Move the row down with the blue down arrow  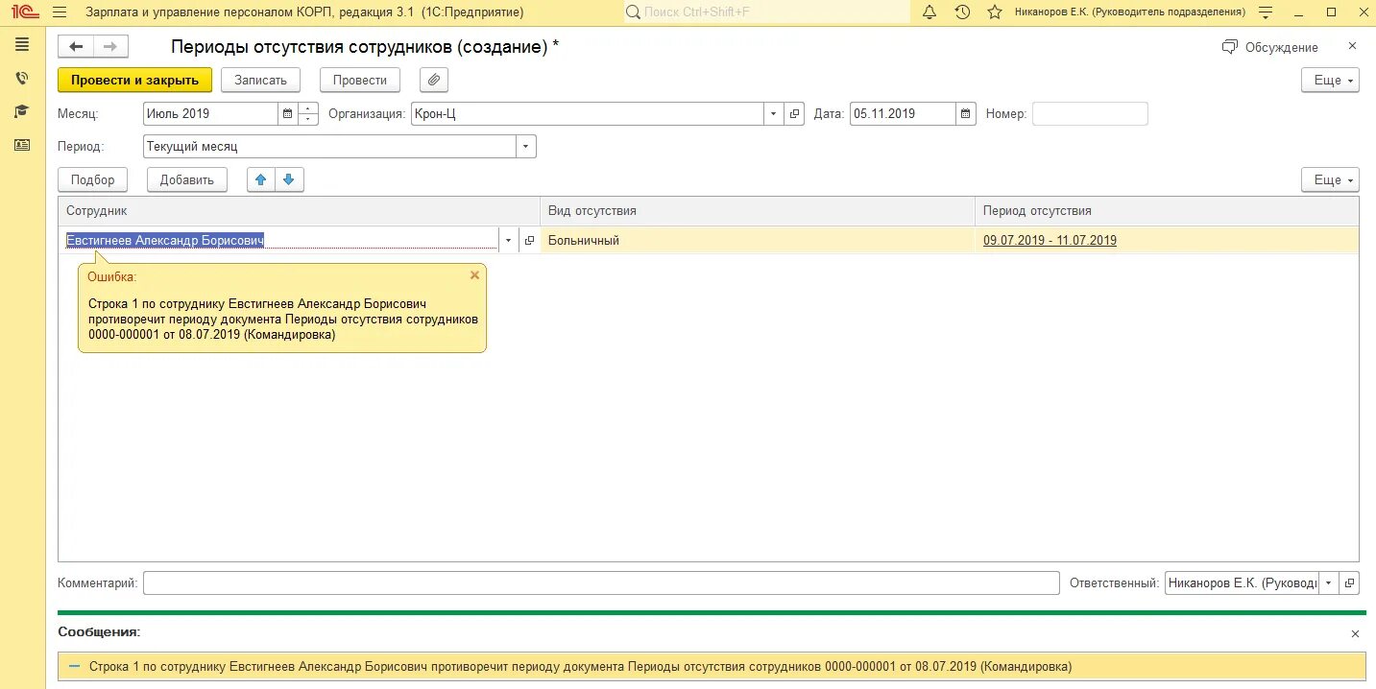(290, 179)
